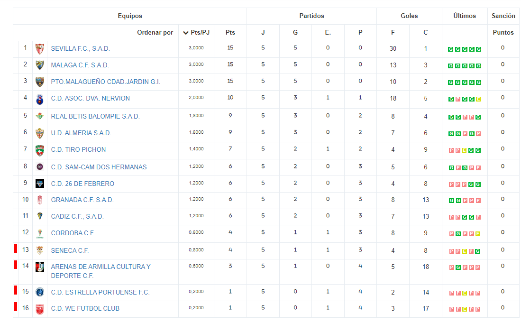Viewport: 521px width, 323px height.
Task: Click the yellow E result badge in Tiro Pichon row
Action: click(464, 150)
